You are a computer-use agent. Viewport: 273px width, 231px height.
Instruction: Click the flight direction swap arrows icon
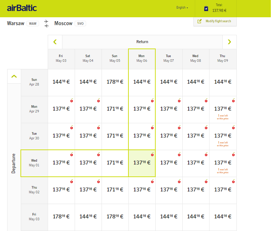tap(46, 24)
